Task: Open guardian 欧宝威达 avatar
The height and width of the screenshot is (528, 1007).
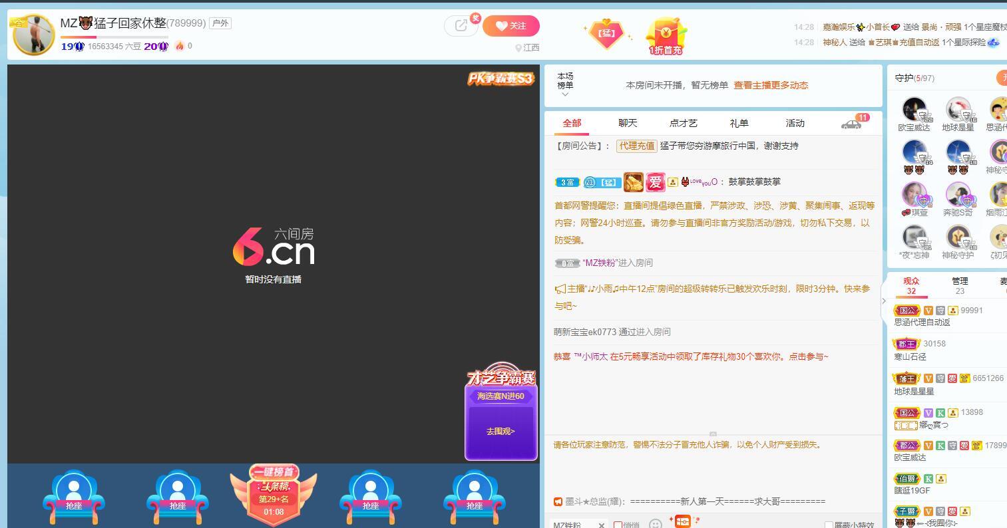Action: click(x=914, y=109)
